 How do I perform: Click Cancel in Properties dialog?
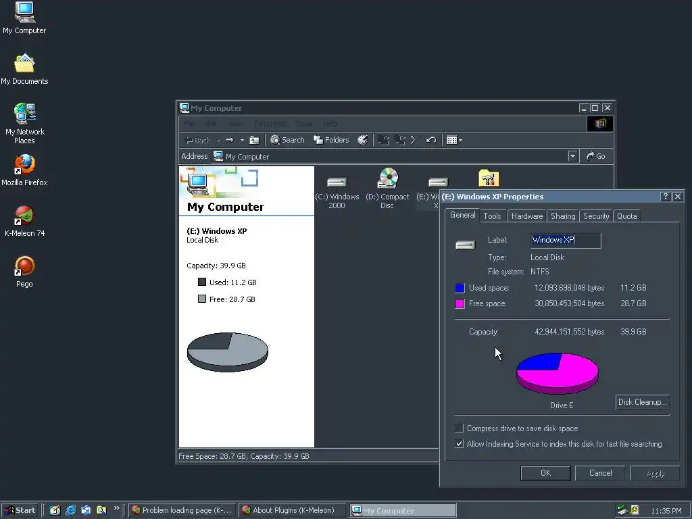[x=600, y=472]
